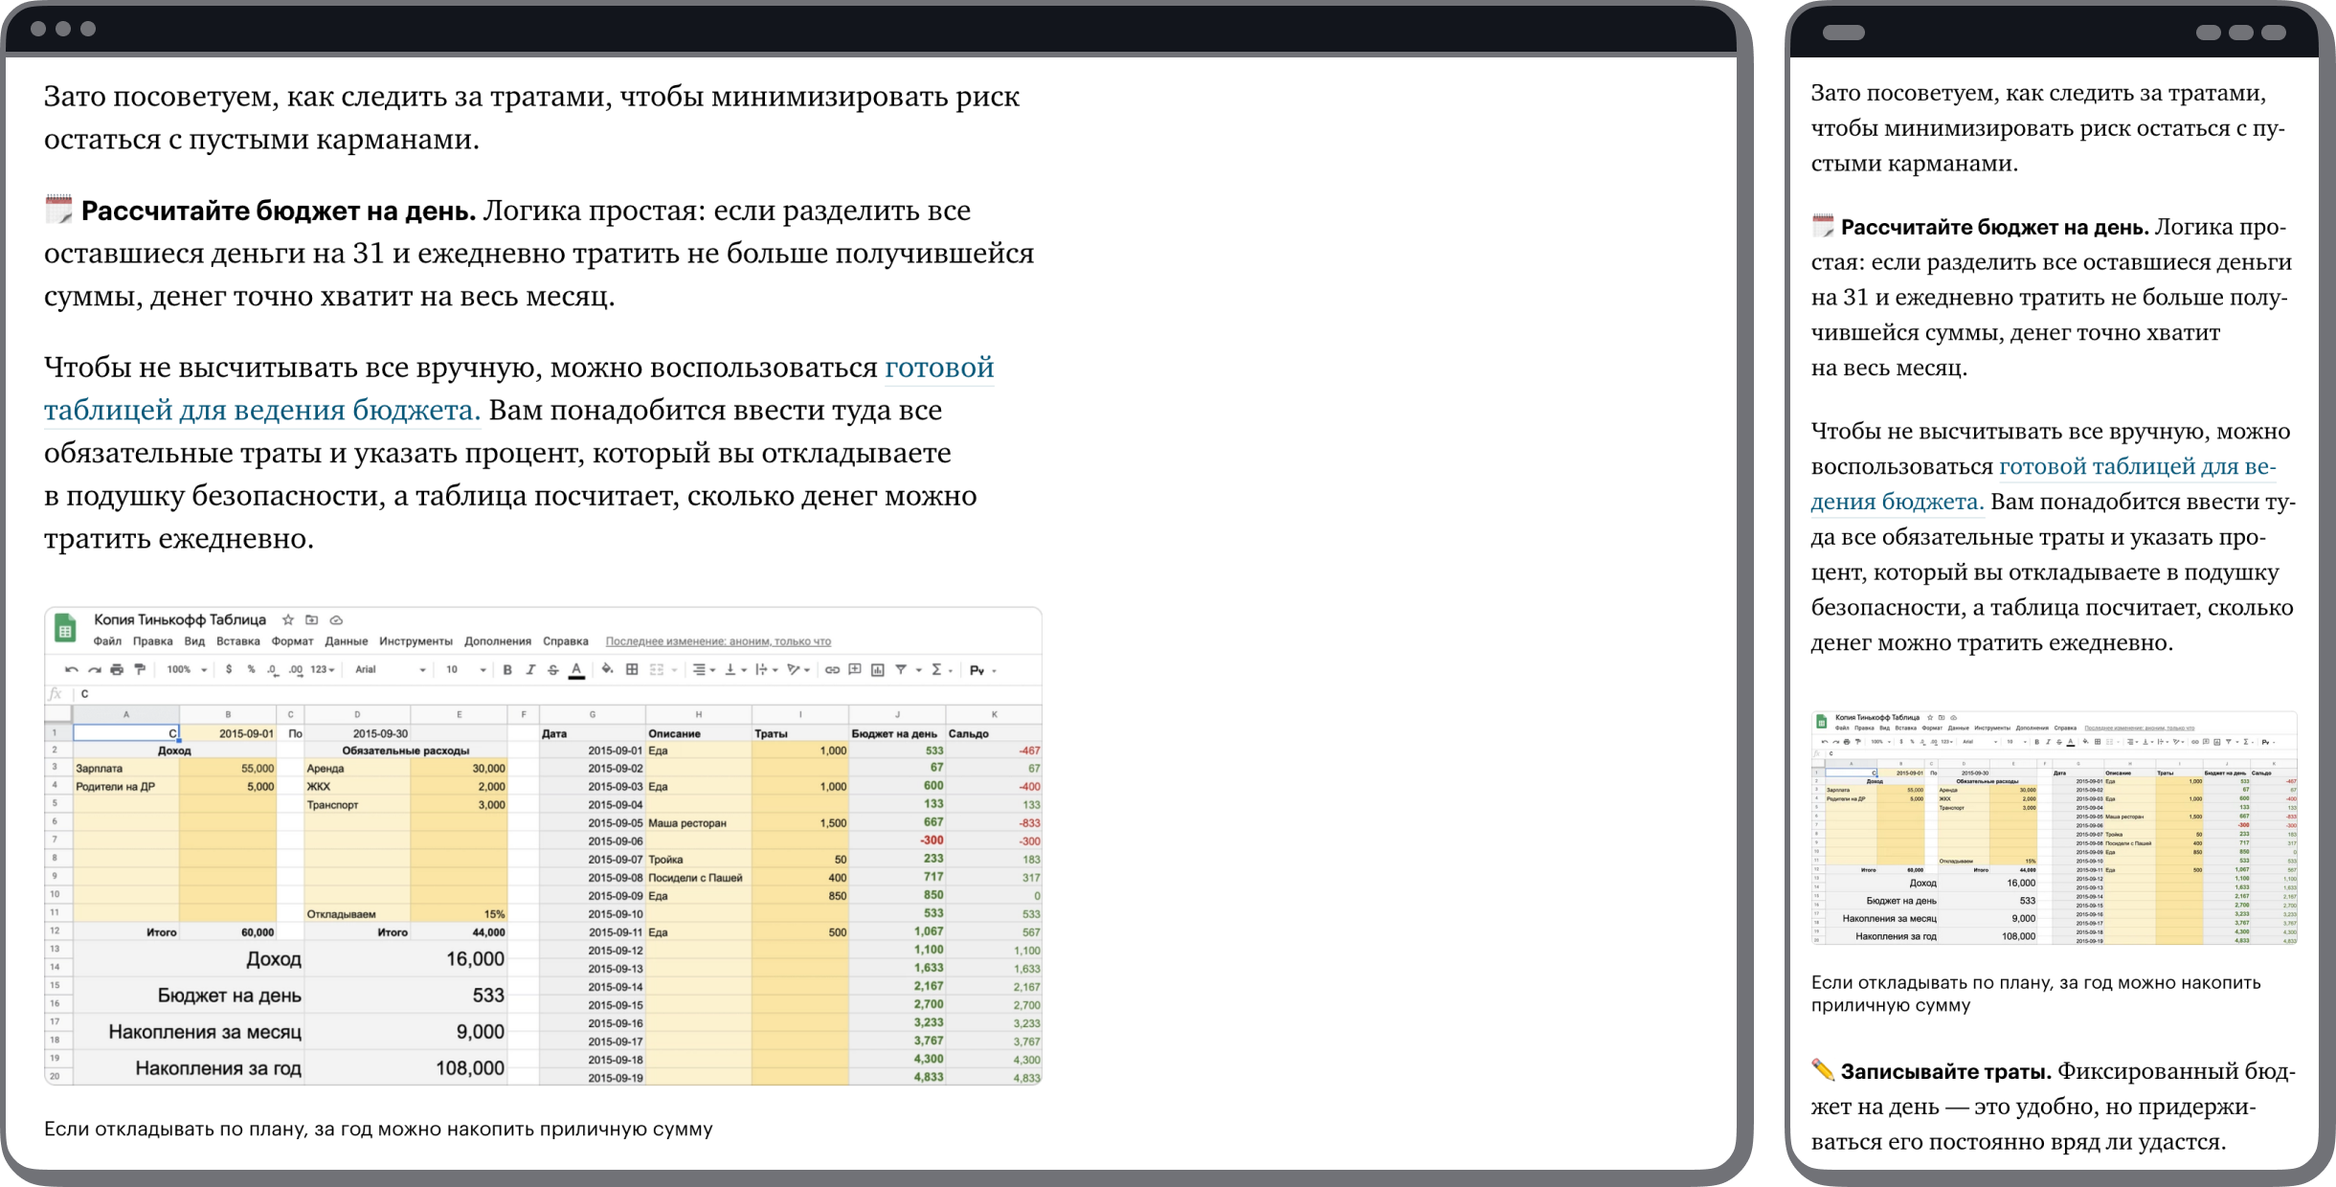Open the 100% zoom dropdown
Viewport: 2336px width, 1187px height.
[187, 670]
